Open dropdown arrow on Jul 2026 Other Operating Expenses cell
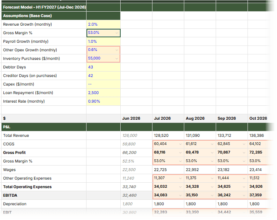Screen dimensions: 277x220 coord(180,178)
